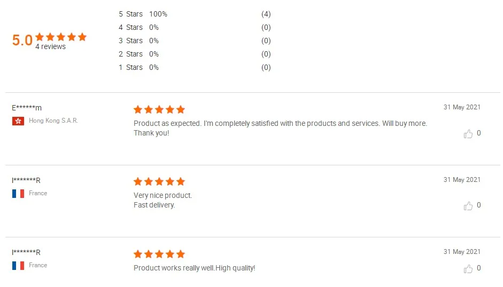Click star rating above "Product works really well"
Screen dimensions: 503x287
(x=159, y=254)
